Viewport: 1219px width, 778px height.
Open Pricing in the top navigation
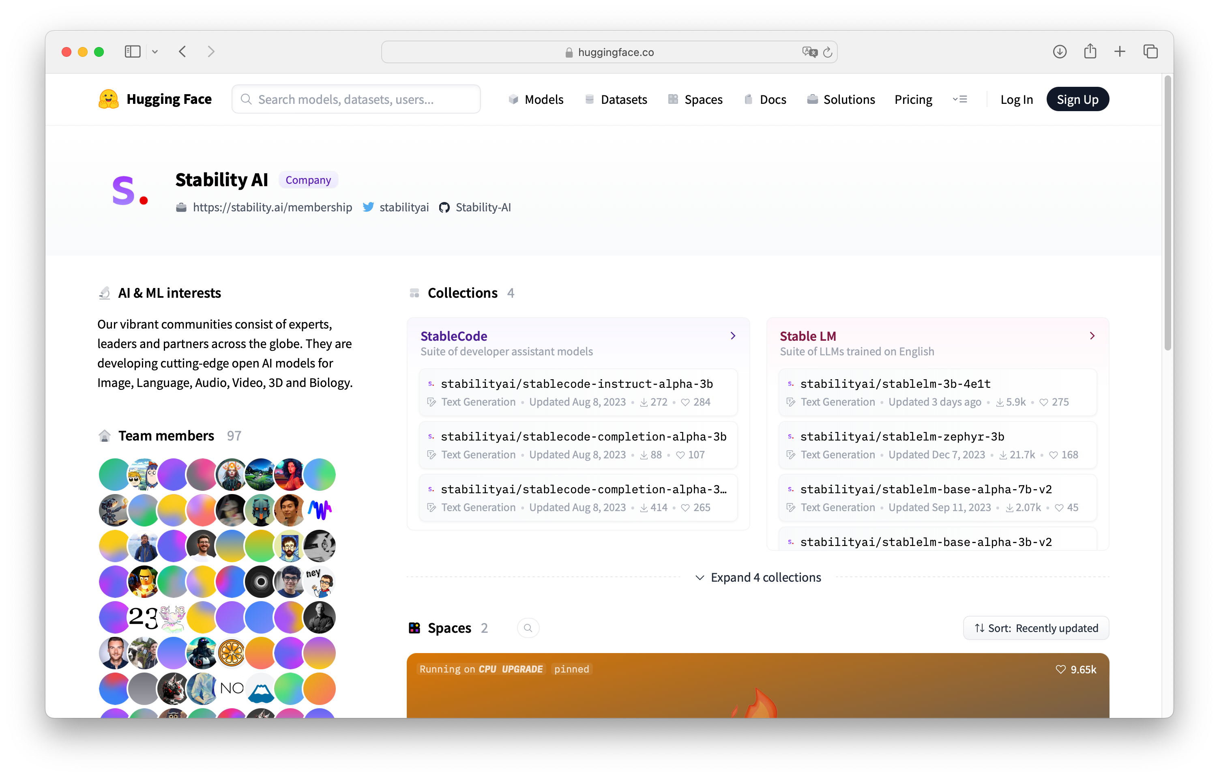pos(913,99)
